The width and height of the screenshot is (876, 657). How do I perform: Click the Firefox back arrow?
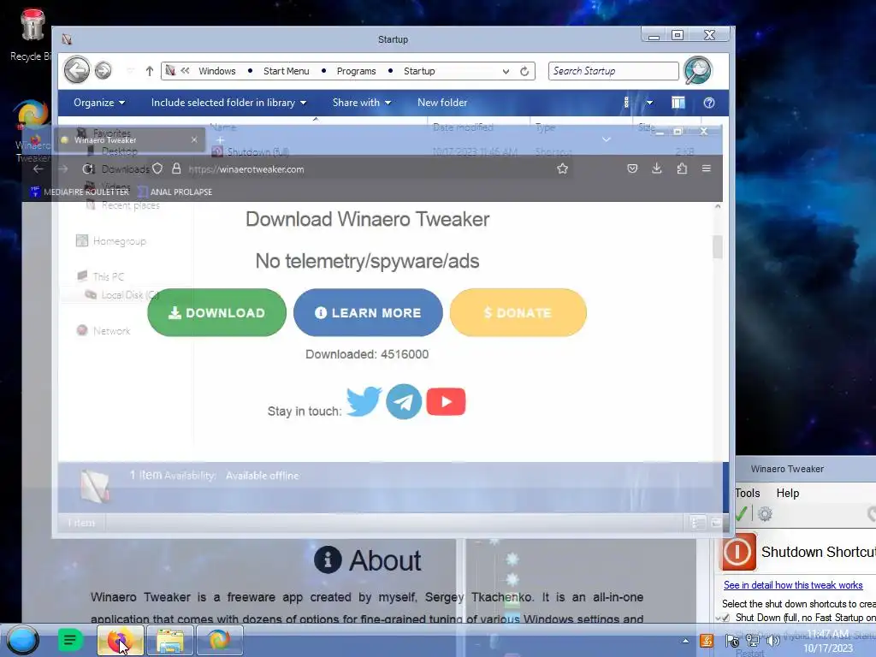click(x=38, y=169)
